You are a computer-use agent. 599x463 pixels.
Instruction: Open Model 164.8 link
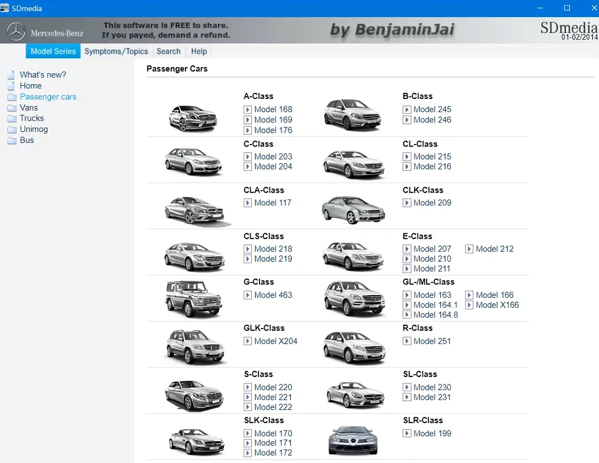(x=435, y=315)
